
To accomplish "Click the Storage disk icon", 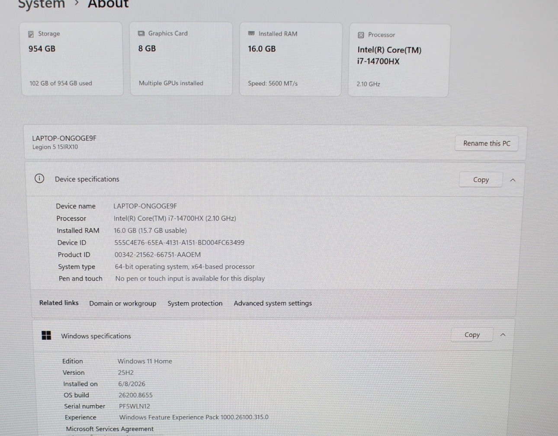I will [31, 34].
